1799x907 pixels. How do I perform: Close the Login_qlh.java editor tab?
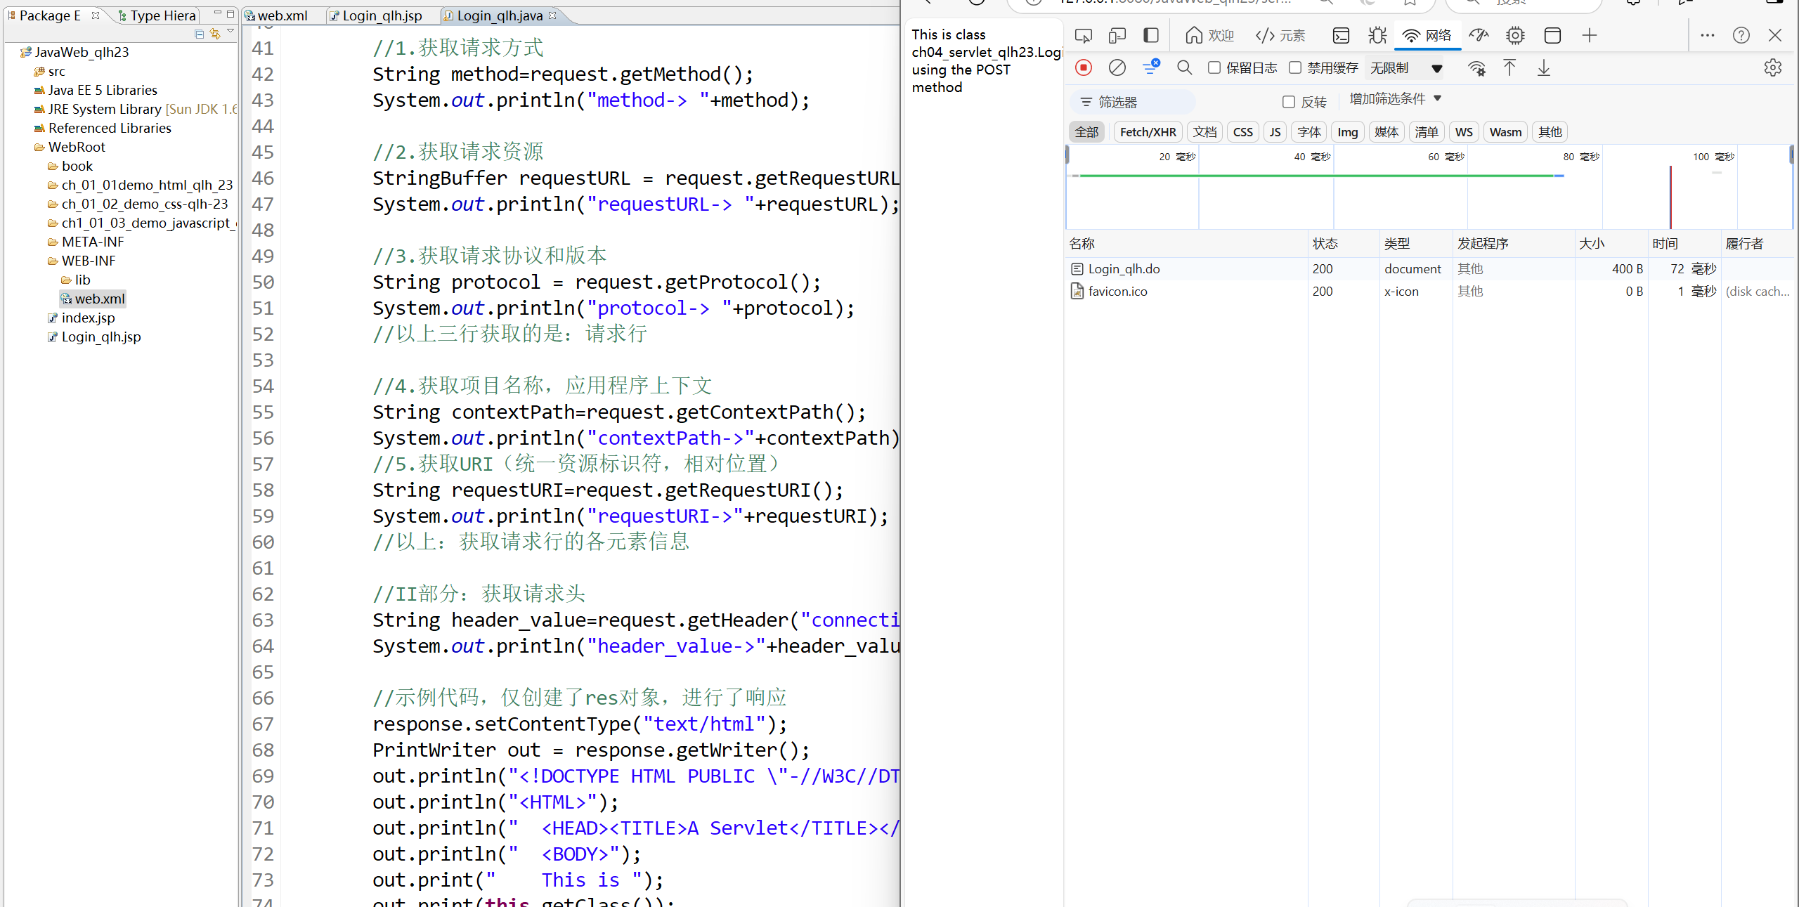point(552,15)
